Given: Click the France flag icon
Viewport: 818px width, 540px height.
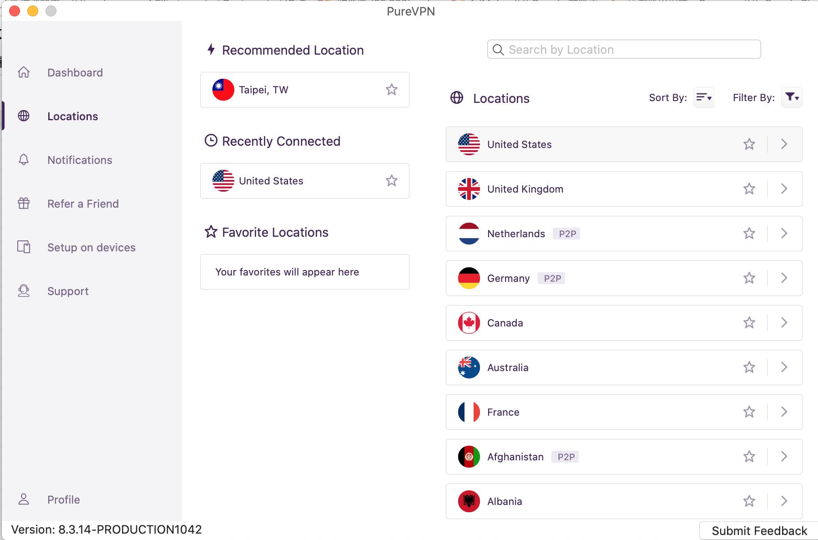Looking at the screenshot, I should coord(469,412).
